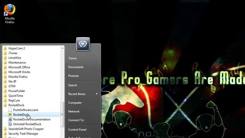The image size is (245, 138).
Task: Click the PowerFolder folder icon
Action: click(x=5, y=91)
